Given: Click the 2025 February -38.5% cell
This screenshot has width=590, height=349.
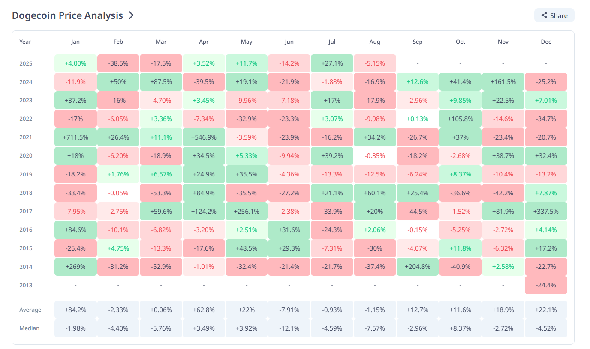Looking at the screenshot, I should point(118,63).
